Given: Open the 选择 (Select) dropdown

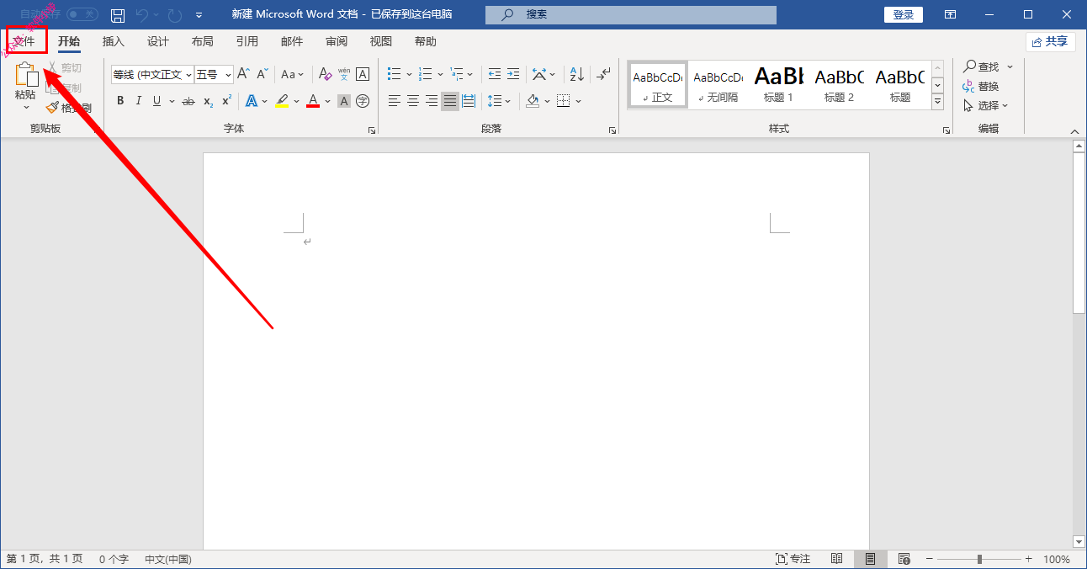Looking at the screenshot, I should tap(985, 105).
